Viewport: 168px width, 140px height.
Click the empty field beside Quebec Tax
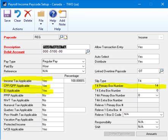click(x=75, y=110)
